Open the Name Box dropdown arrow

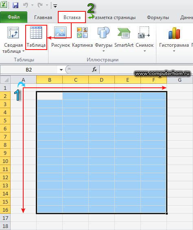[61, 70]
